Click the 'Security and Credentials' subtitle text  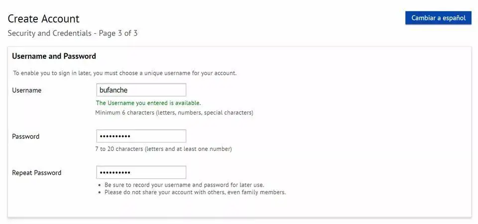(51, 33)
